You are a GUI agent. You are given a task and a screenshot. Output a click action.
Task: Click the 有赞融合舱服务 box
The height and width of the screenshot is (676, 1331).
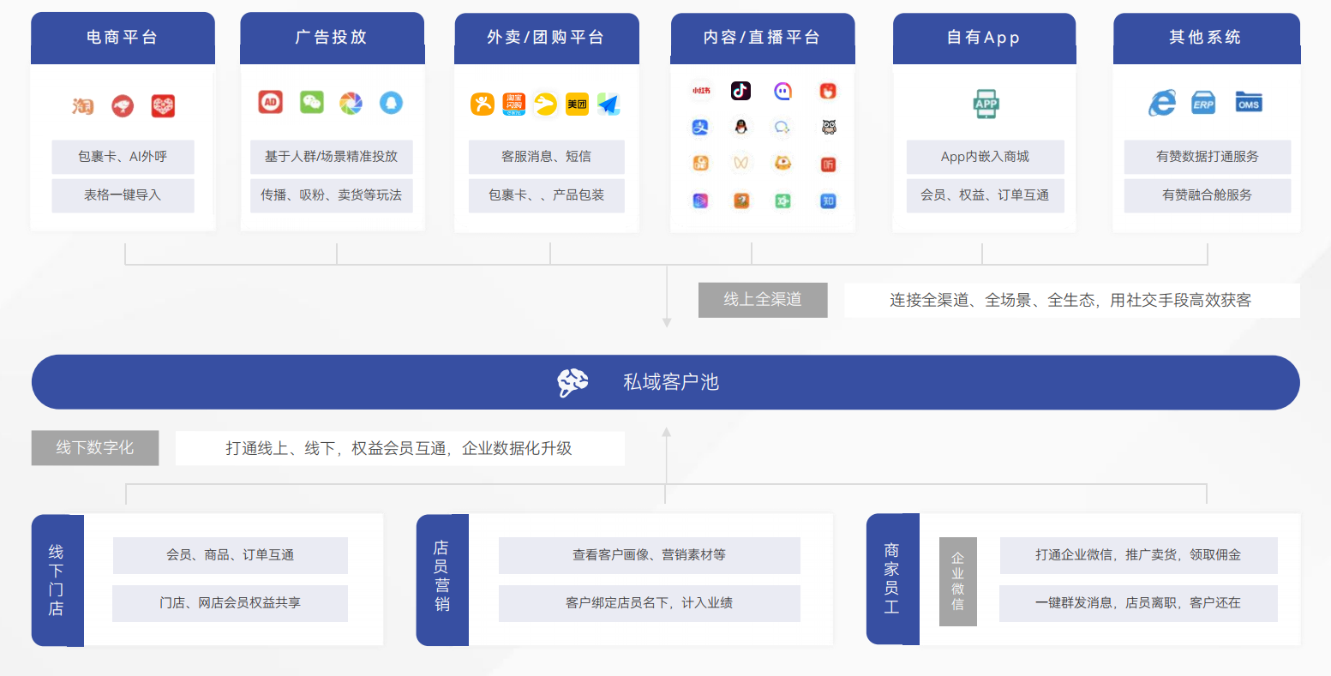[1208, 195]
